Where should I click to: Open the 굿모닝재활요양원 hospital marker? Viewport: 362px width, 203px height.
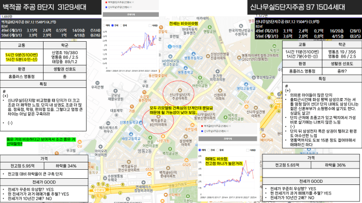115,91
